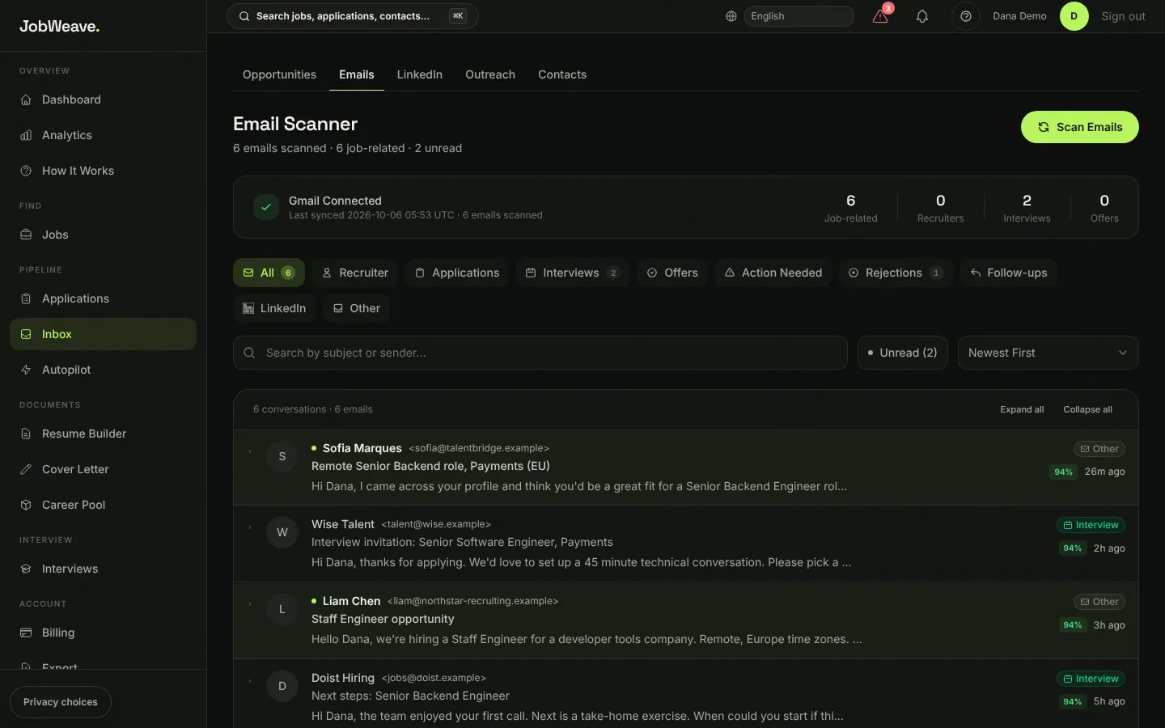The image size is (1165, 728).
Task: Open Dashboard from the sidebar
Action: coord(103,99)
